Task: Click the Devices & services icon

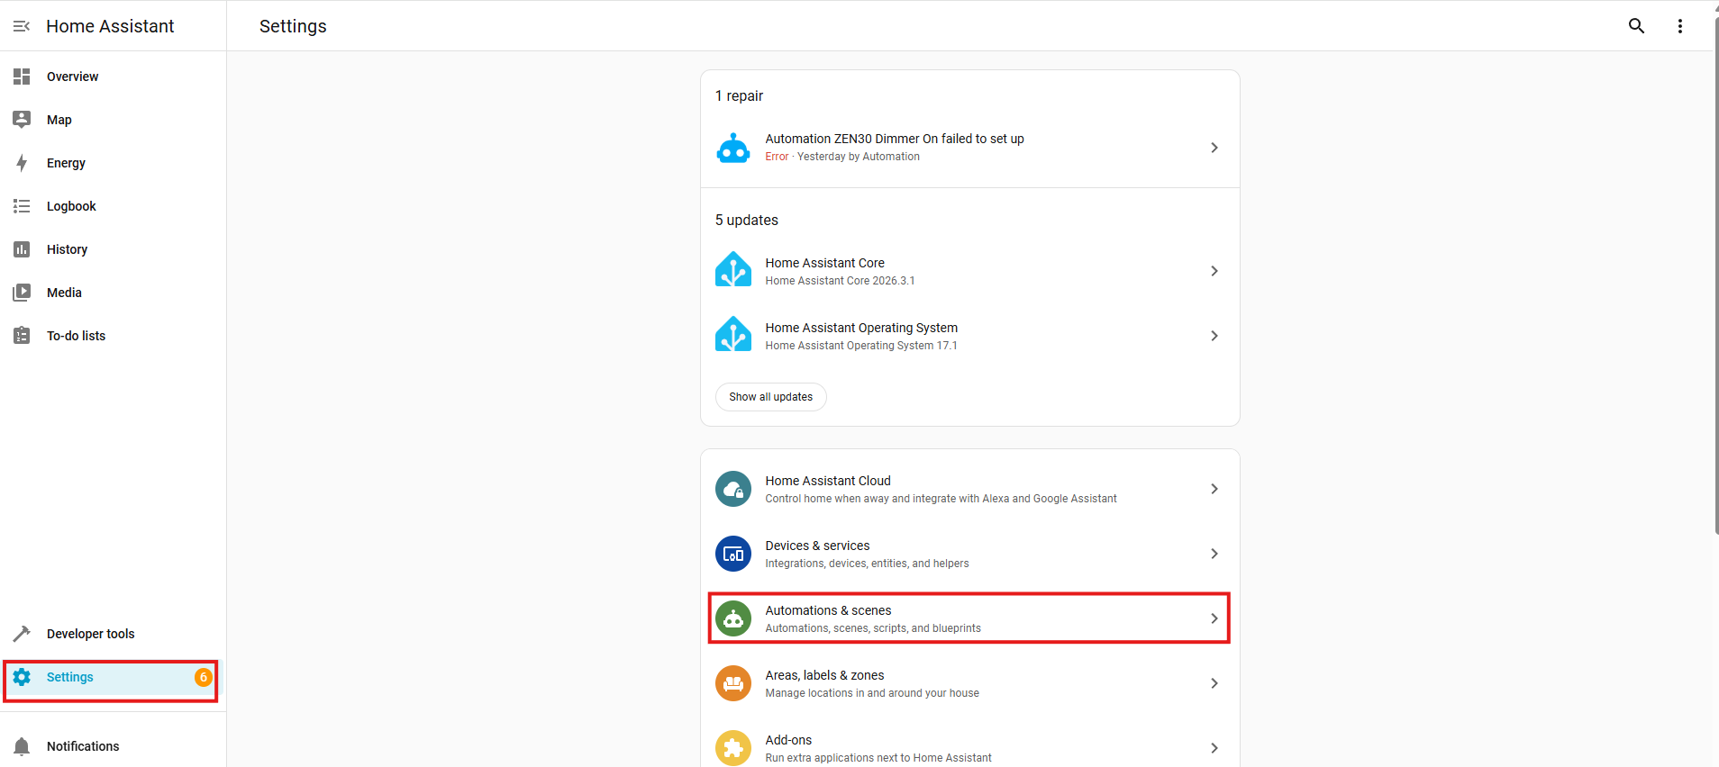Action: tap(733, 554)
